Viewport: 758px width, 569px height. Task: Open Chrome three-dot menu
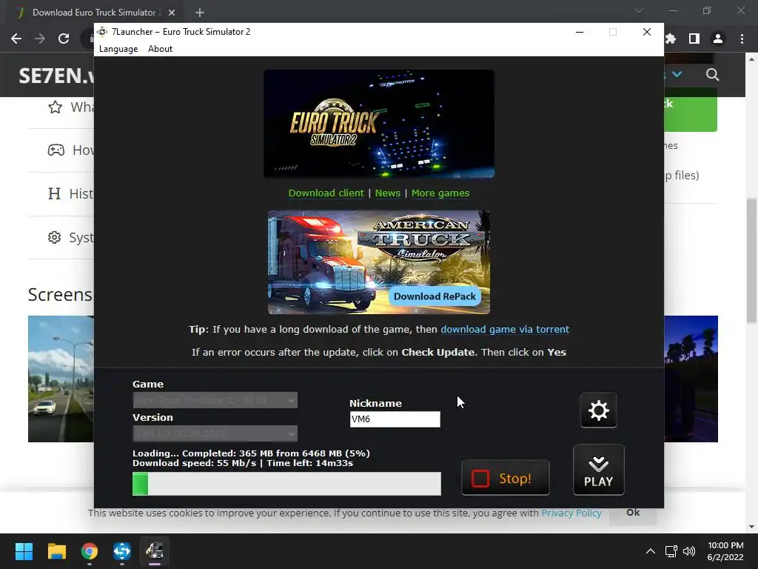pos(742,39)
